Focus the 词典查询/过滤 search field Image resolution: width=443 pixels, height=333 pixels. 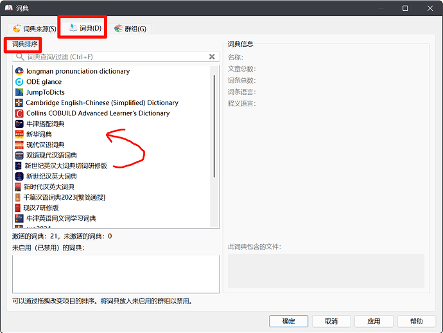116,57
